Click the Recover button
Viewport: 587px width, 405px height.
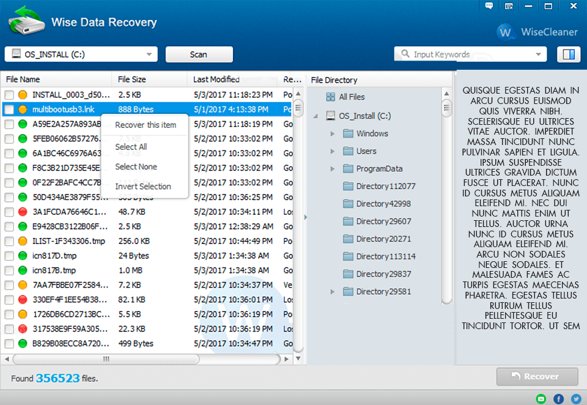tap(537, 376)
